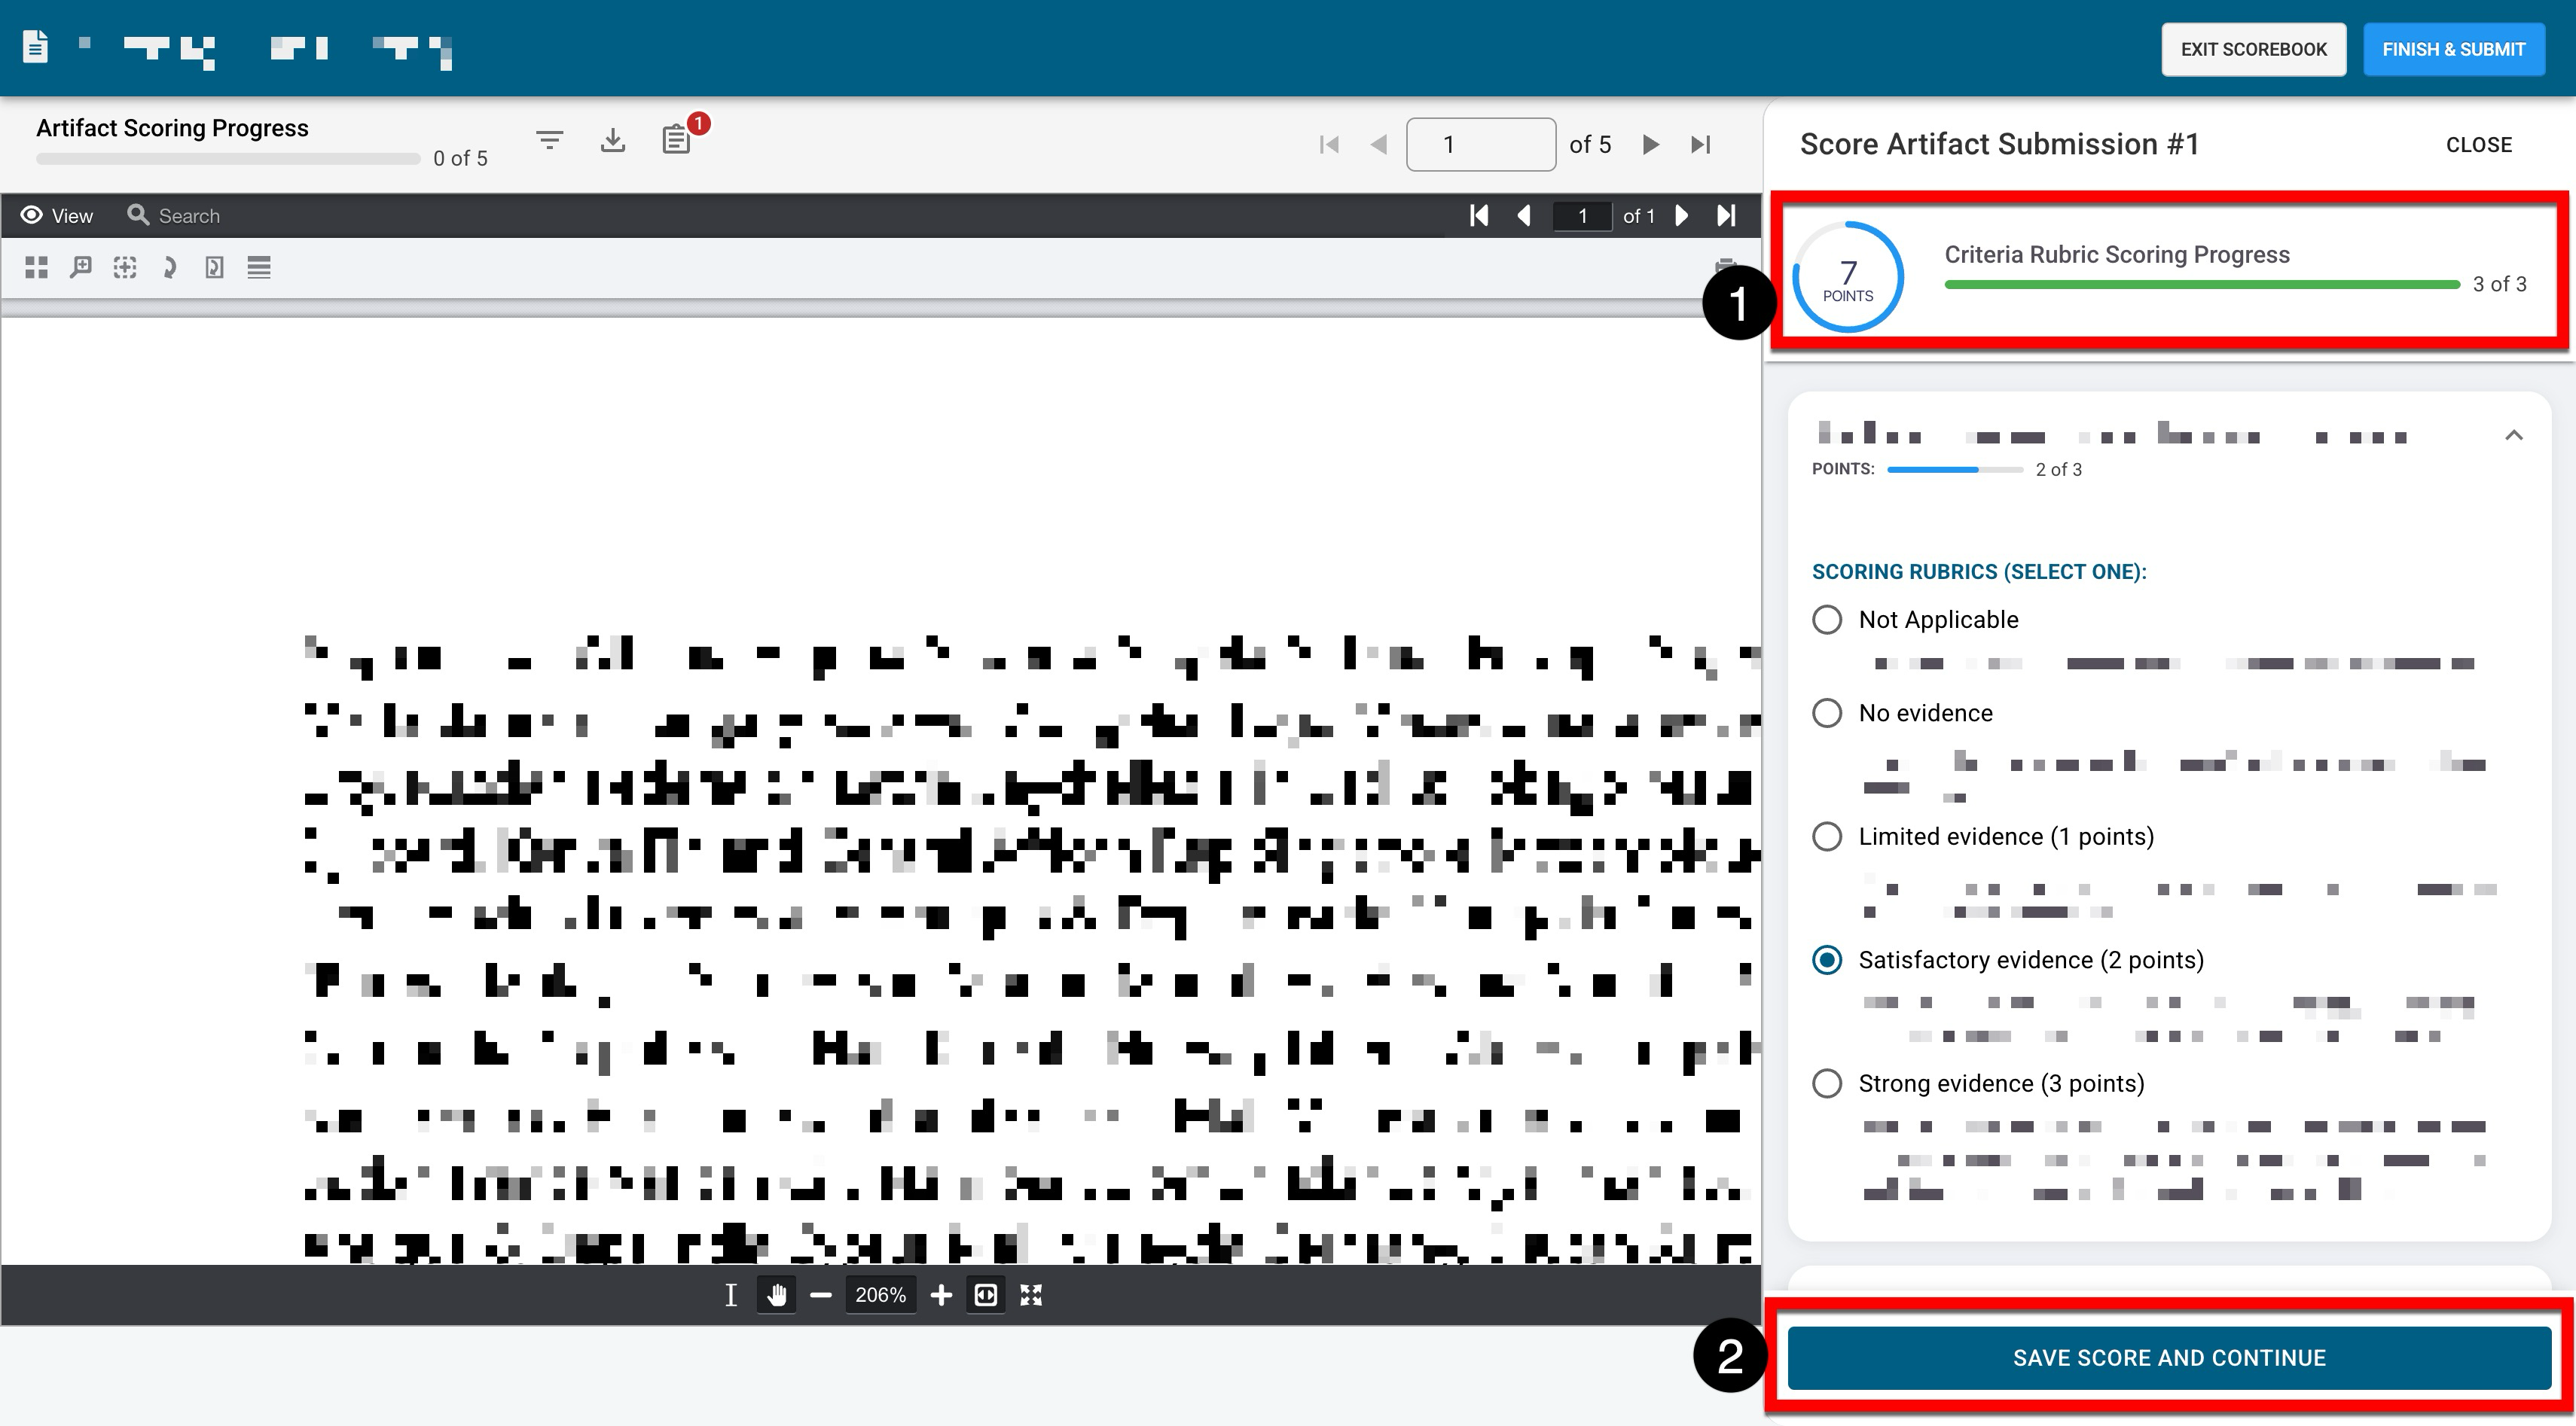Choose Strong evidence (3 points) option
The width and height of the screenshot is (2576, 1426).
click(x=1827, y=1083)
